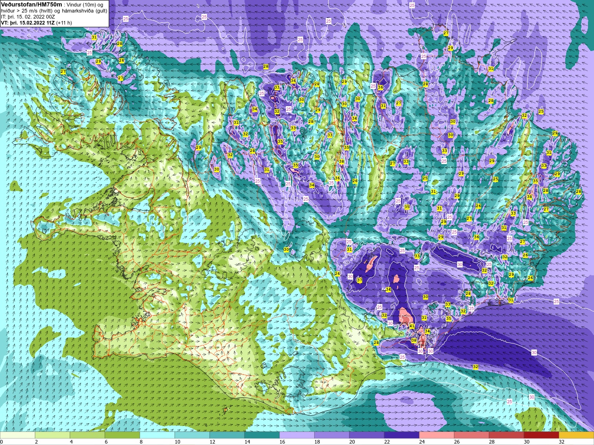Click the '20' tick label on legend scale
Viewport: 594px width, 445px height.
352,442
